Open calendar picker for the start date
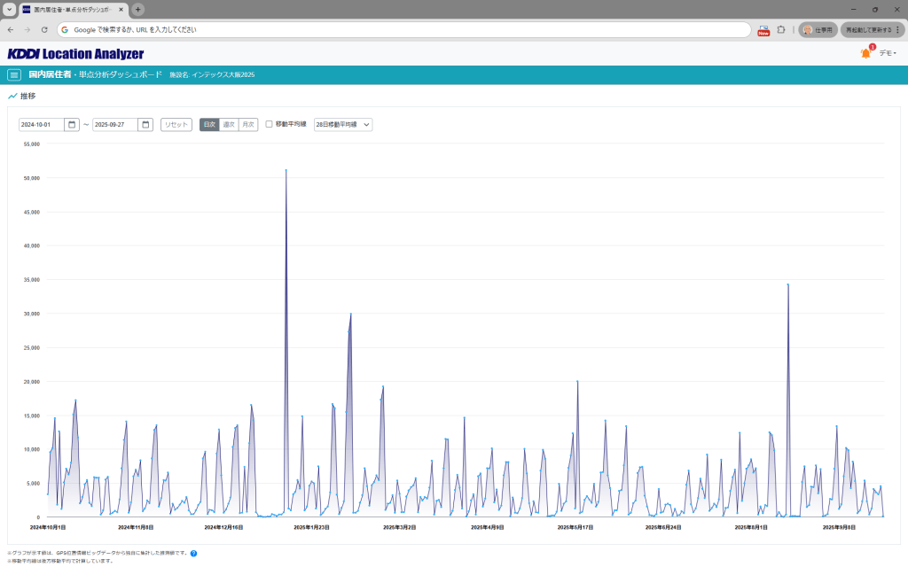 click(72, 125)
